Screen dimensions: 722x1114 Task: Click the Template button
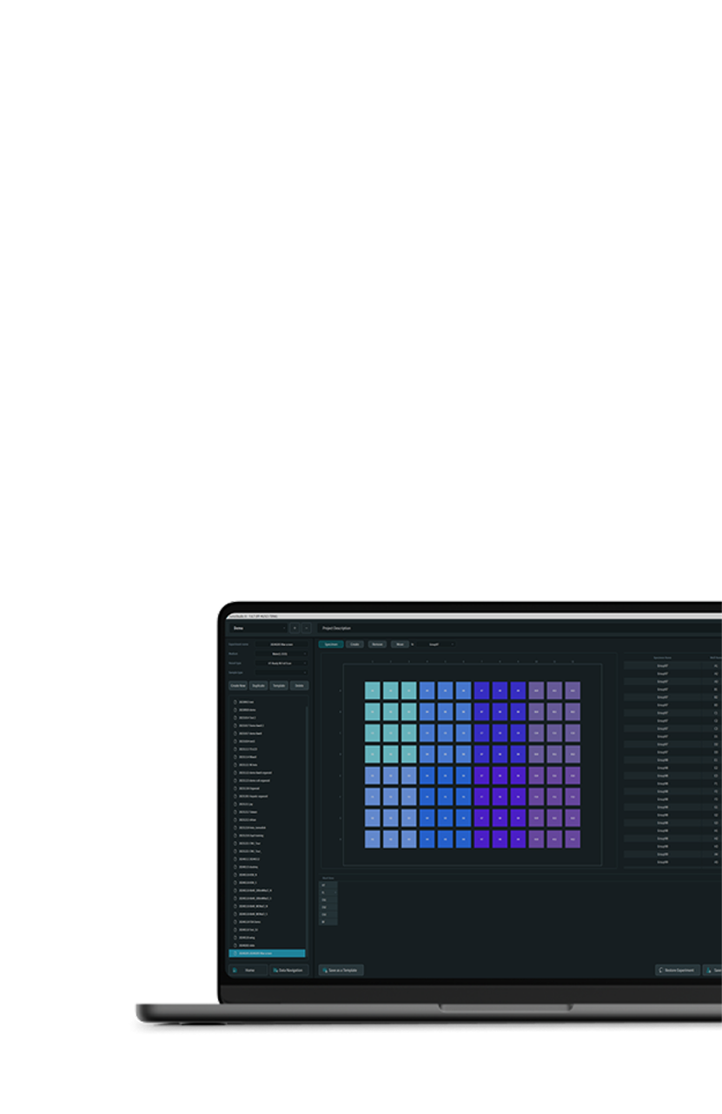[279, 685]
